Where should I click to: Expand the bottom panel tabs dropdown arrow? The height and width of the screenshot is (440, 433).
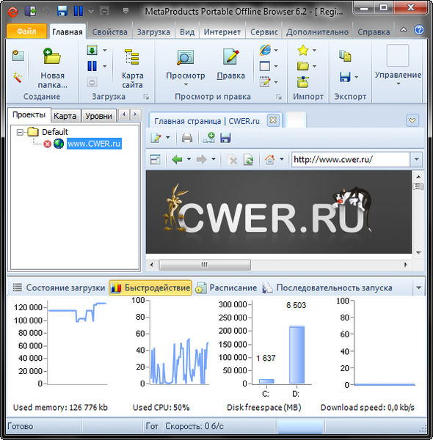pos(418,288)
